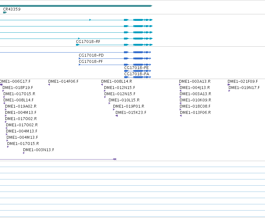Screen dimensions: 265x218
Task: Click the CG17018-PD protein label
Action: (x=91, y=55)
